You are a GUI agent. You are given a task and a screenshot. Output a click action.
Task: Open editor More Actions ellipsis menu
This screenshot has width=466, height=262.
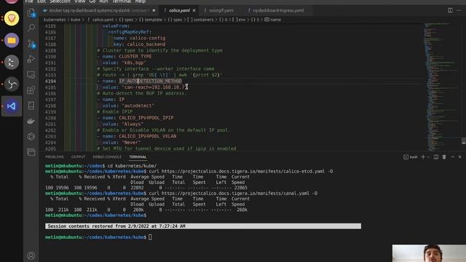[x=459, y=10]
